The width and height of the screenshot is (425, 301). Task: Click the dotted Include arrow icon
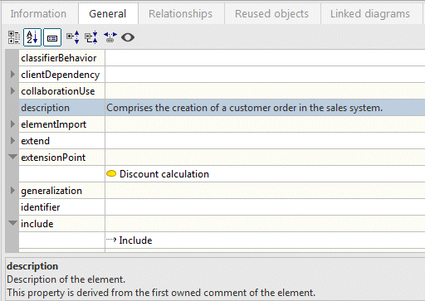tap(111, 240)
